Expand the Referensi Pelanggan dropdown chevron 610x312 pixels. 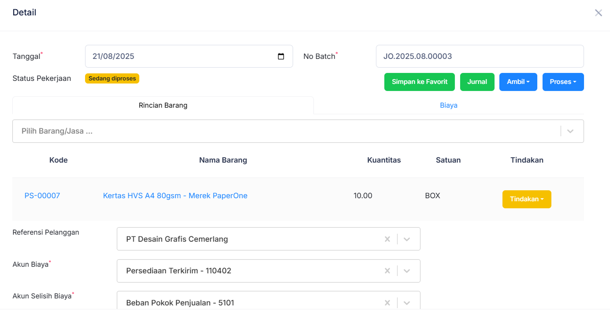click(x=407, y=239)
